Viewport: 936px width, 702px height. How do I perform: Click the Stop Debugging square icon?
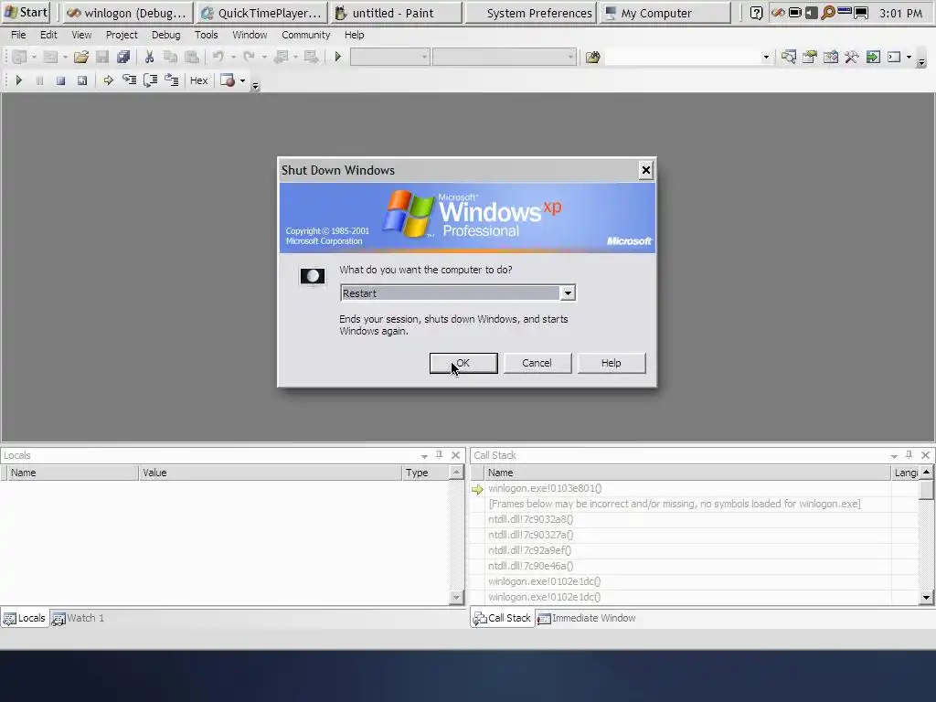pyautogui.click(x=60, y=80)
